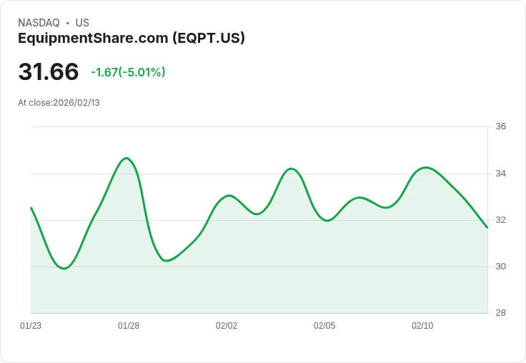This screenshot has width=526, height=363.
Task: Select the 01/28 date on the x-axis
Action: 129,326
